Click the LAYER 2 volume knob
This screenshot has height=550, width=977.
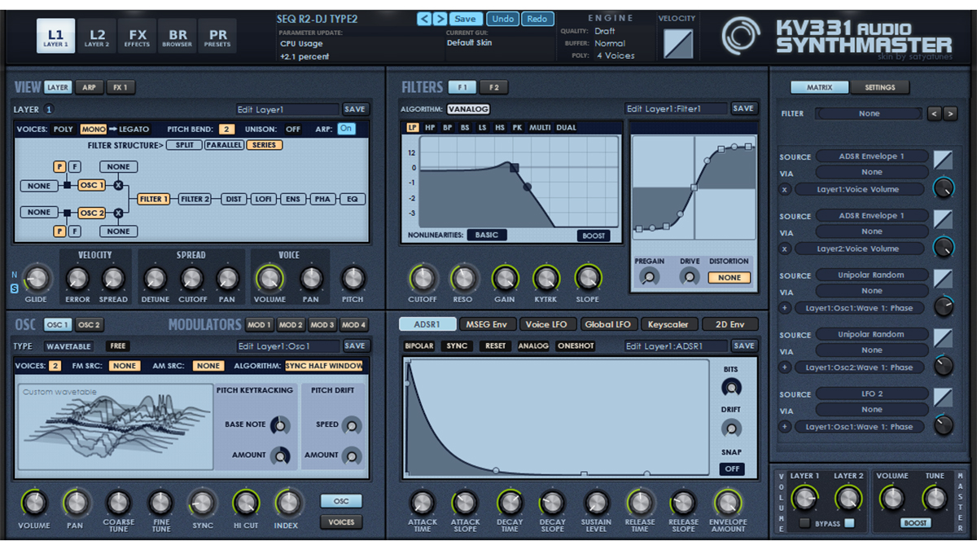848,498
